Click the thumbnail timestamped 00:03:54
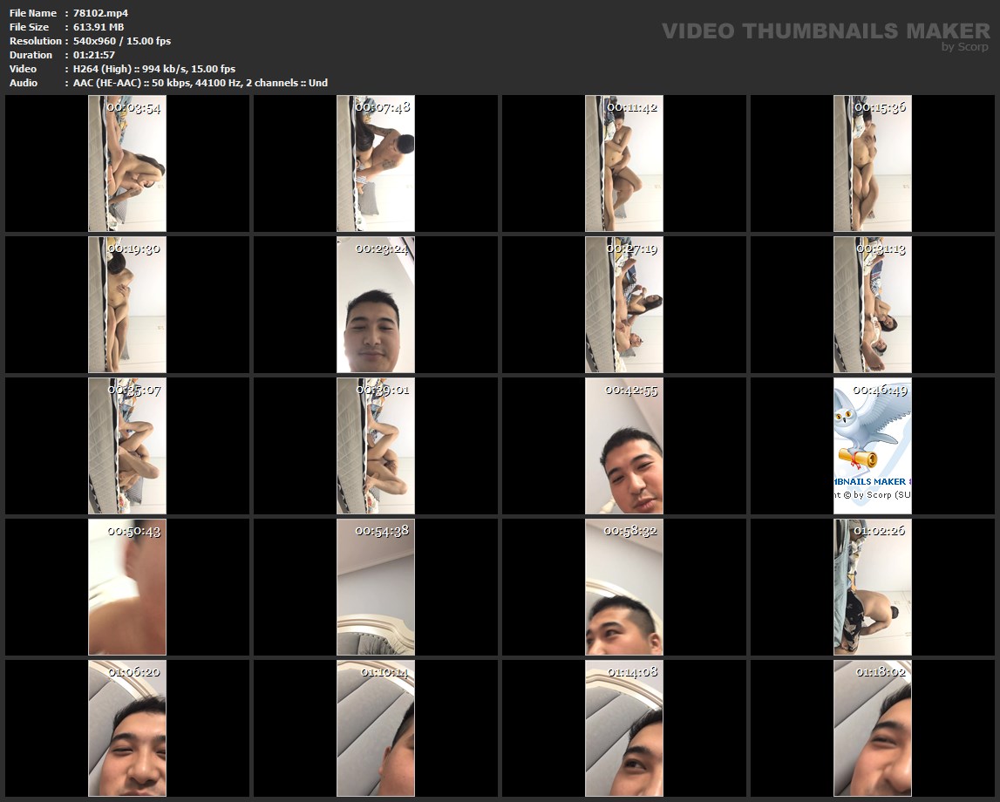Screen dimensions: 1000x802 point(127,164)
